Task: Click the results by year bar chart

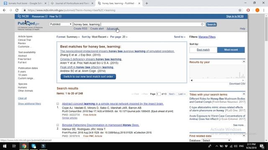Action: tap(217, 71)
